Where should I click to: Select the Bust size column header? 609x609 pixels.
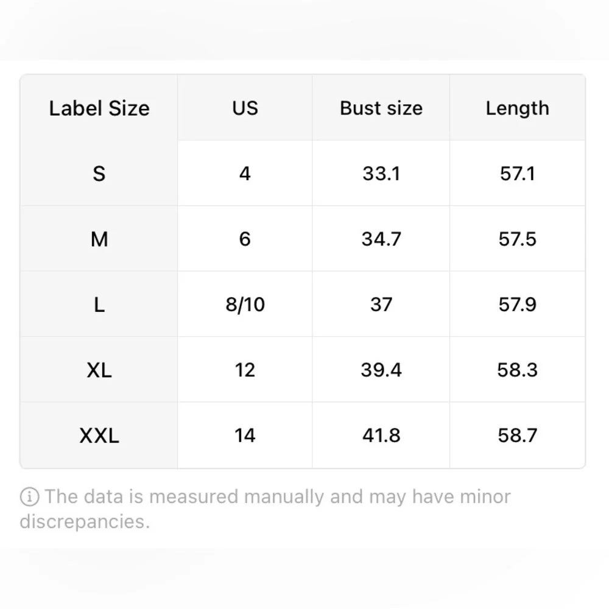(x=381, y=108)
